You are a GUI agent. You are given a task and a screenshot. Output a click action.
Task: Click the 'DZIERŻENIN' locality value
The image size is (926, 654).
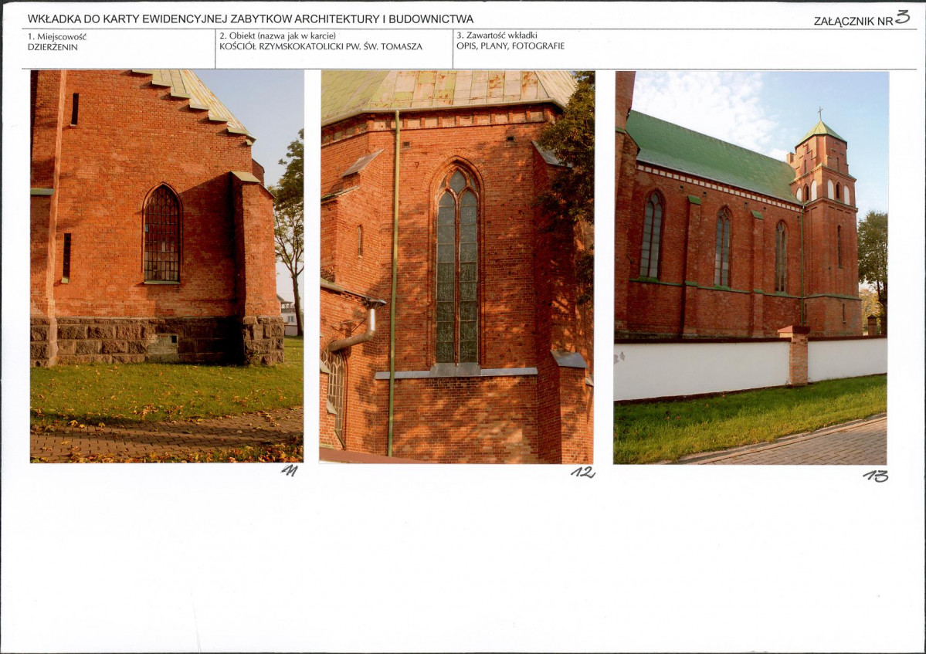(x=53, y=47)
